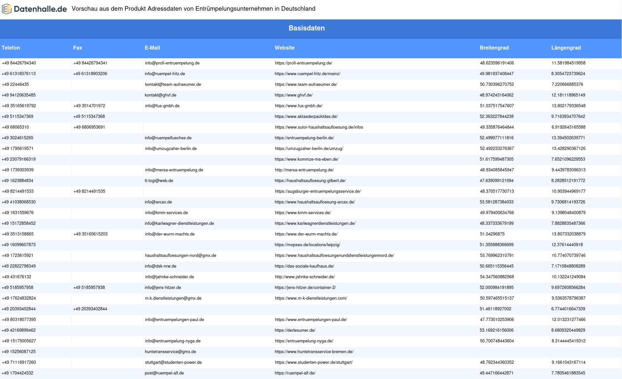The height and width of the screenshot is (379, 622).
Task: Open https://umzugzaher-berlin.de/umzug/ entry
Action: [309, 149]
